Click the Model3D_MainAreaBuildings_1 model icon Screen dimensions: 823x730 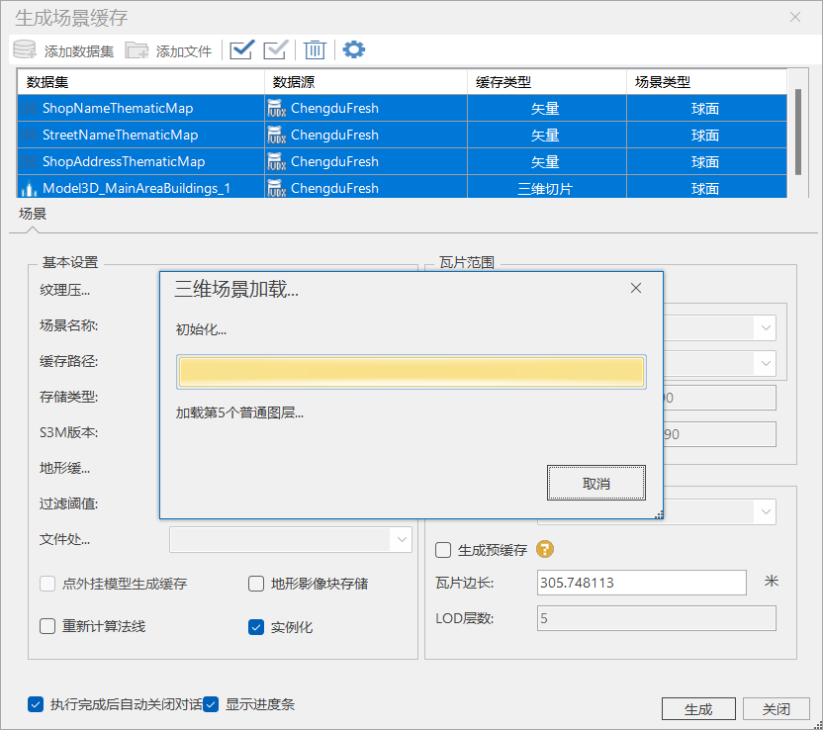[29, 188]
